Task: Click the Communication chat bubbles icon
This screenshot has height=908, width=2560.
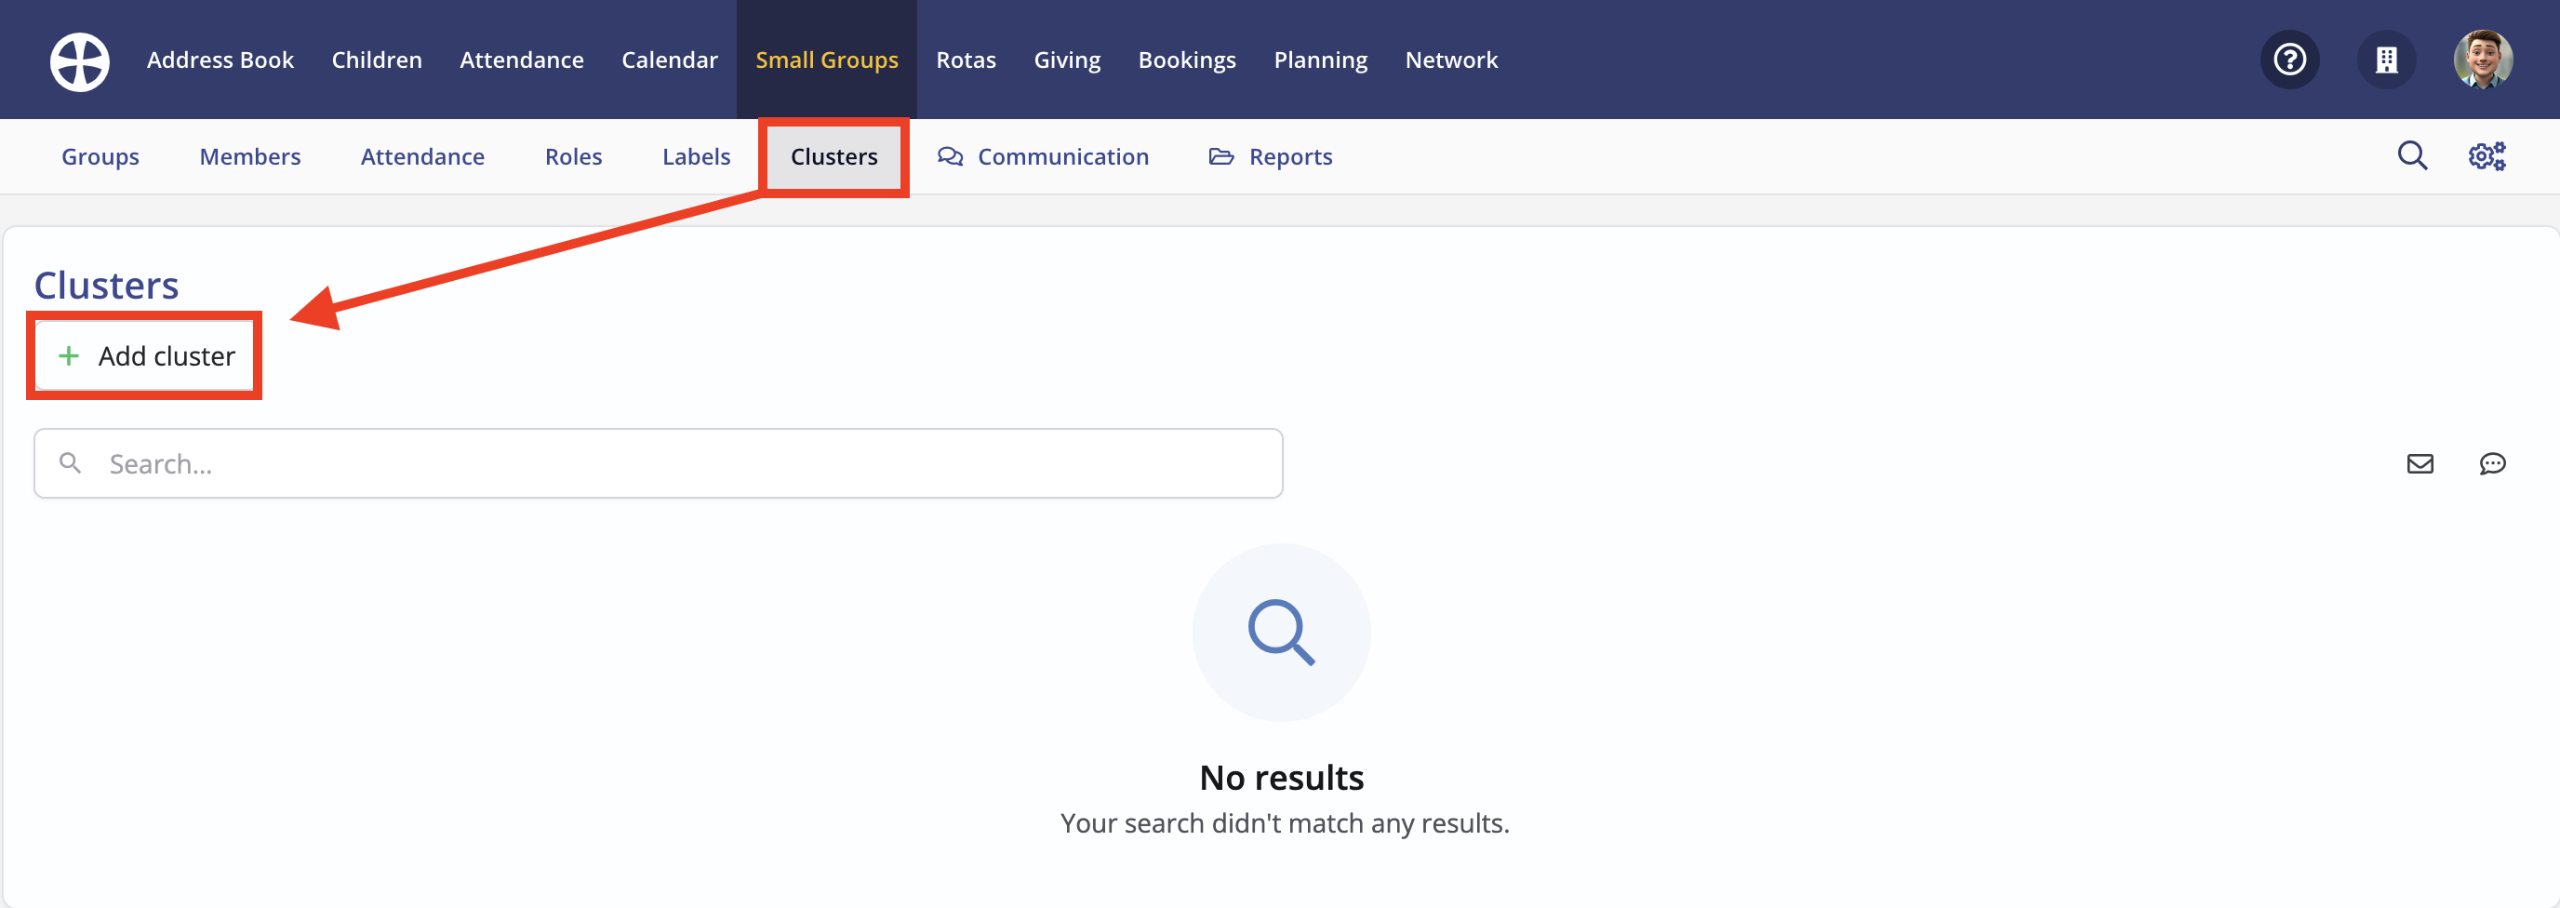Action: click(950, 157)
